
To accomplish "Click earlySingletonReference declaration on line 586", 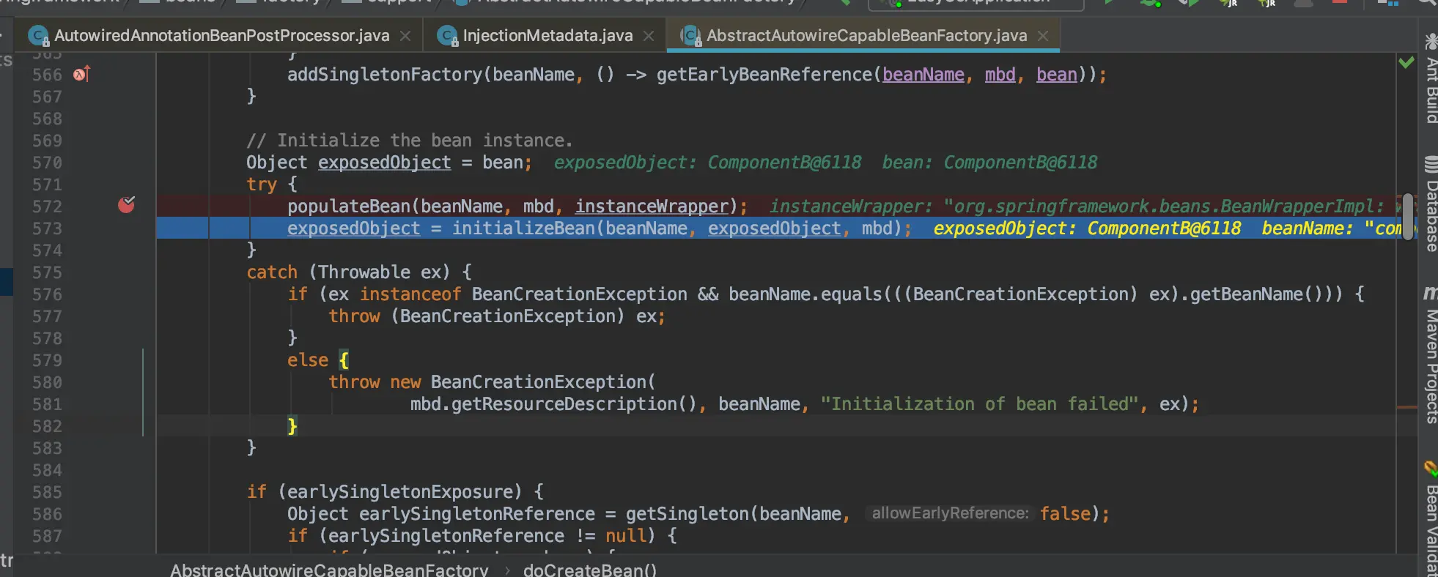I will tap(477, 514).
